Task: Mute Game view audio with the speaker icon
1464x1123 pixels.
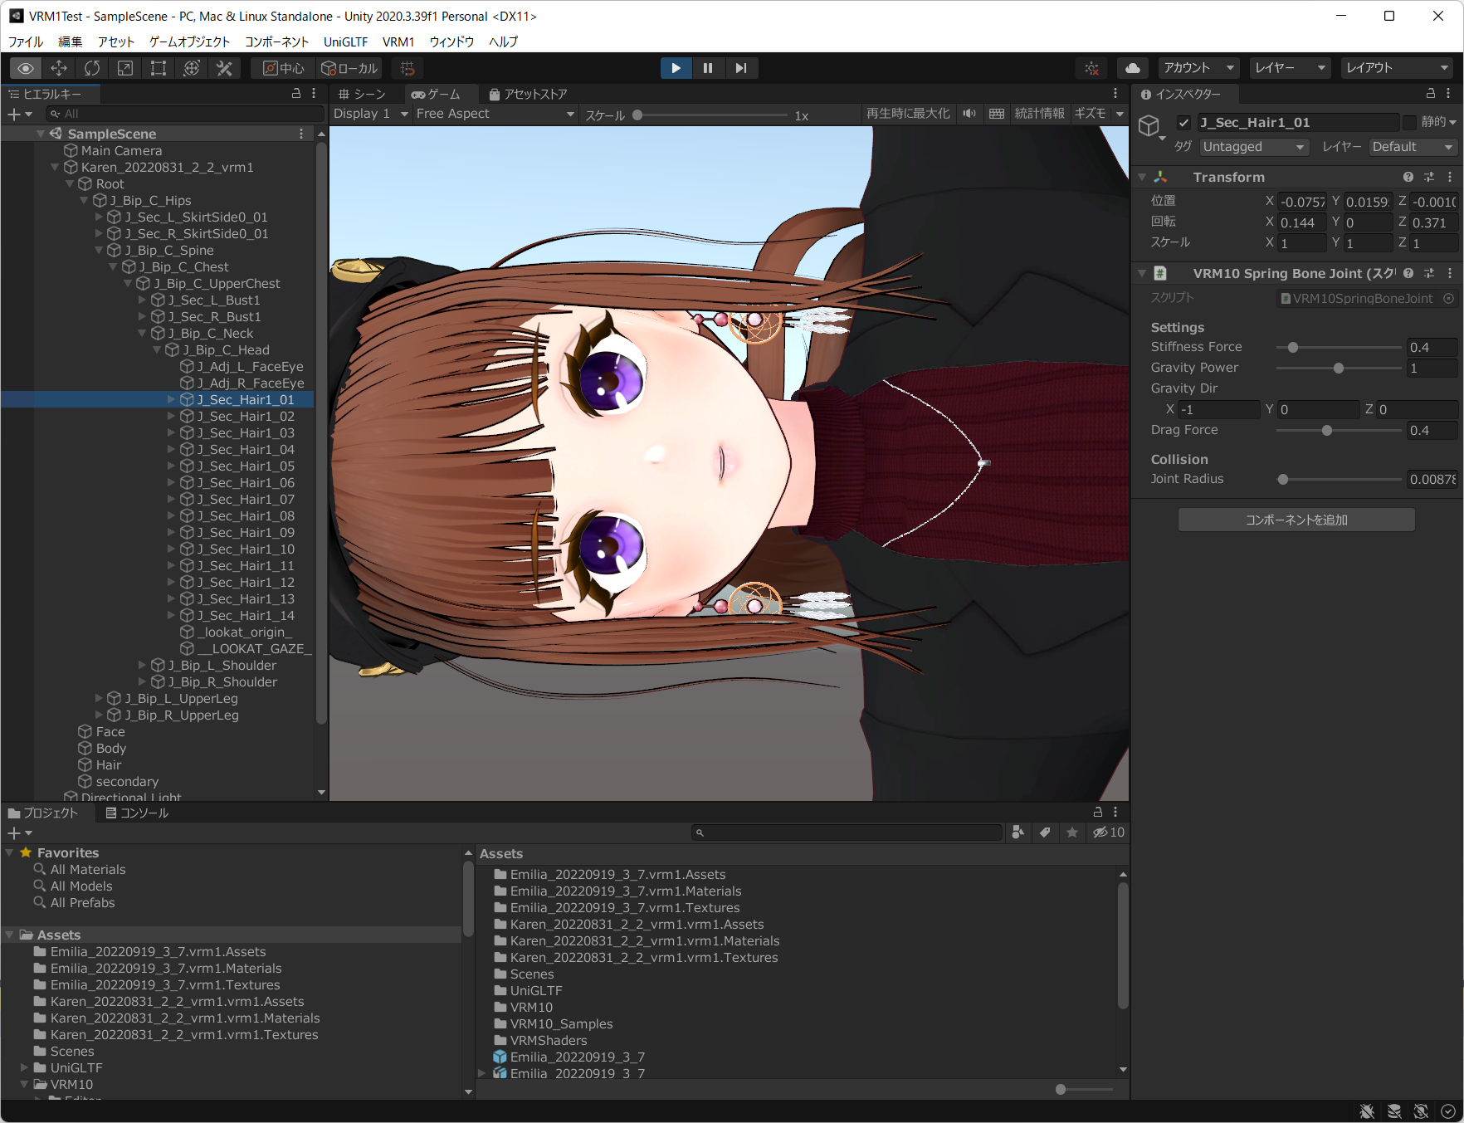Action: click(x=969, y=114)
